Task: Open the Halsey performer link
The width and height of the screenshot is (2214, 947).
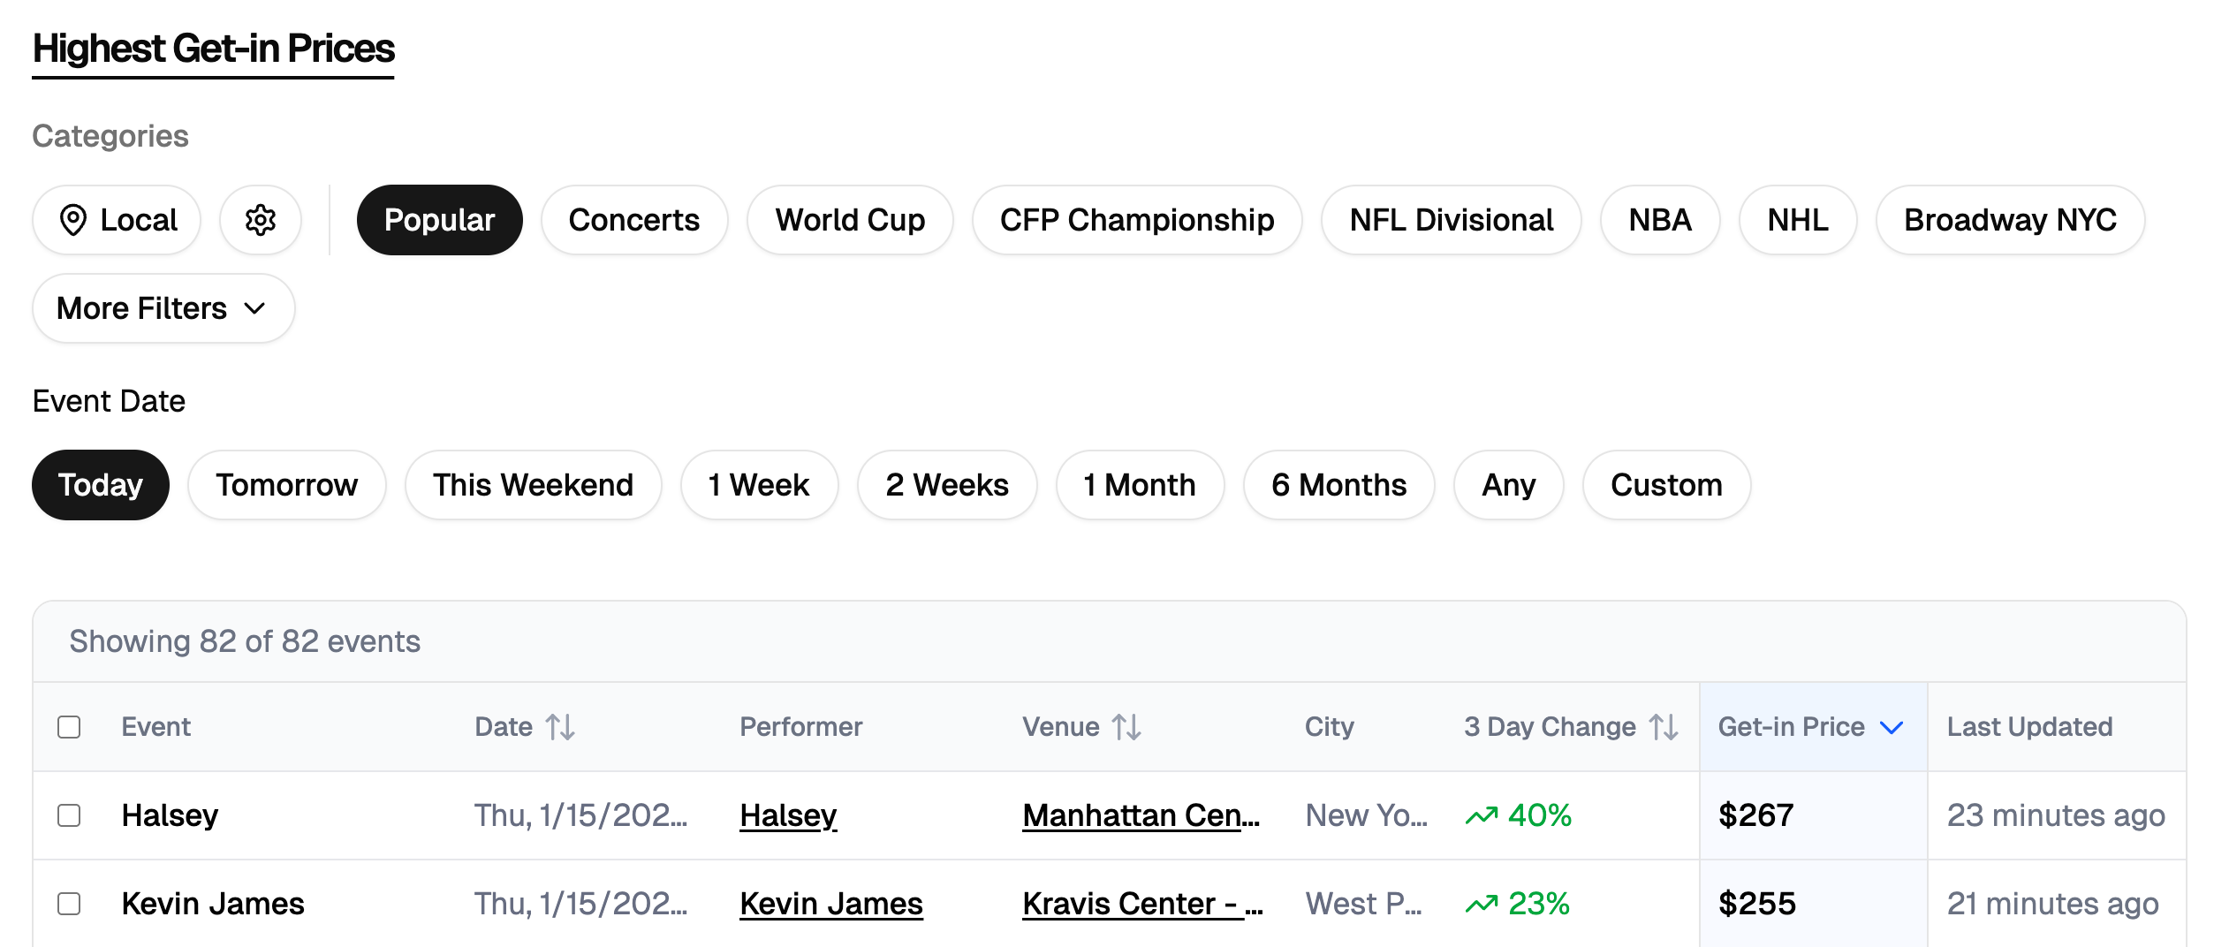Action: pos(788,815)
